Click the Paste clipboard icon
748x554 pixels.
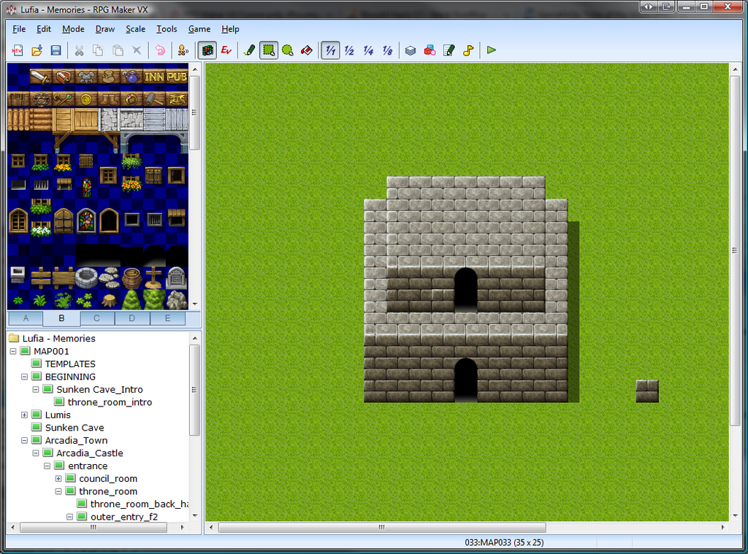click(118, 50)
